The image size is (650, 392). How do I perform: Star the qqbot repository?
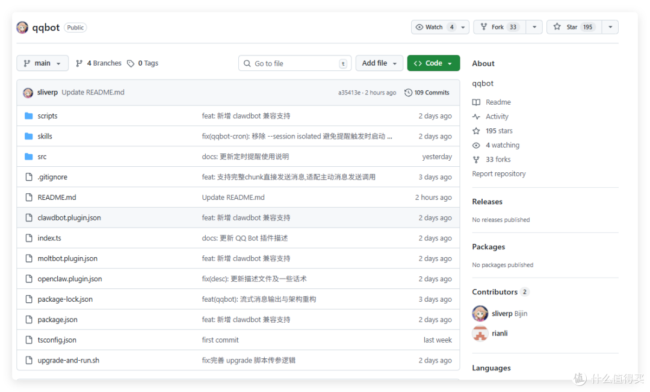pos(574,27)
